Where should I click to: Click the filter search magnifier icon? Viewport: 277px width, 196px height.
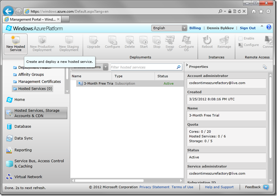[179, 67]
